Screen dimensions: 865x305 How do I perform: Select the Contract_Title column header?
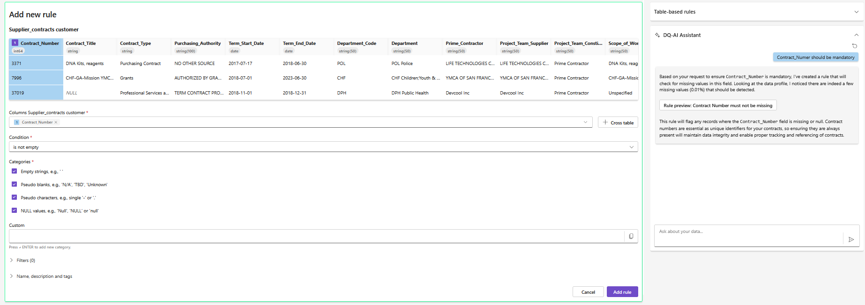[x=81, y=44]
